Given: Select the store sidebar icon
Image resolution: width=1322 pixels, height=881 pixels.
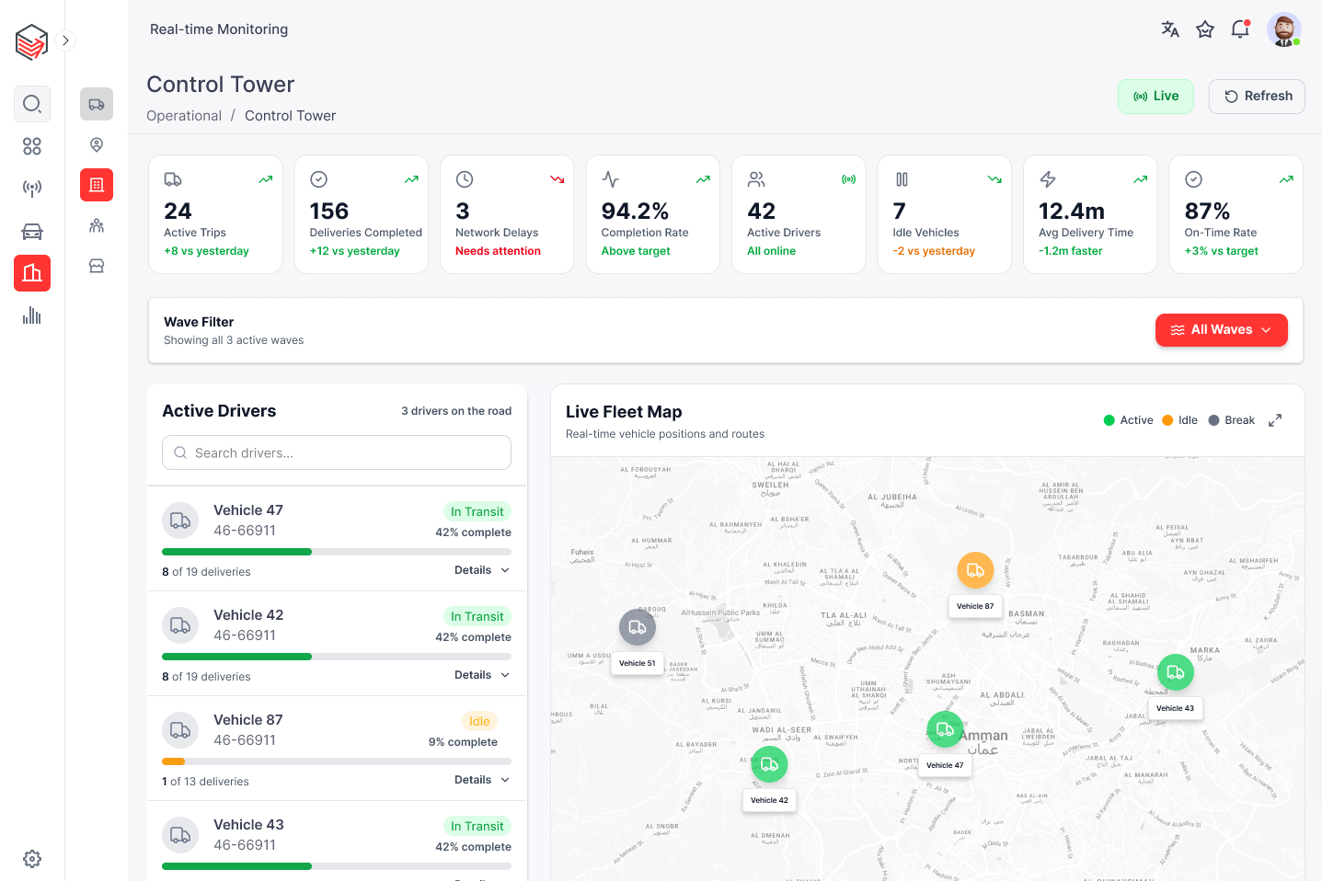Looking at the screenshot, I should point(97,266).
